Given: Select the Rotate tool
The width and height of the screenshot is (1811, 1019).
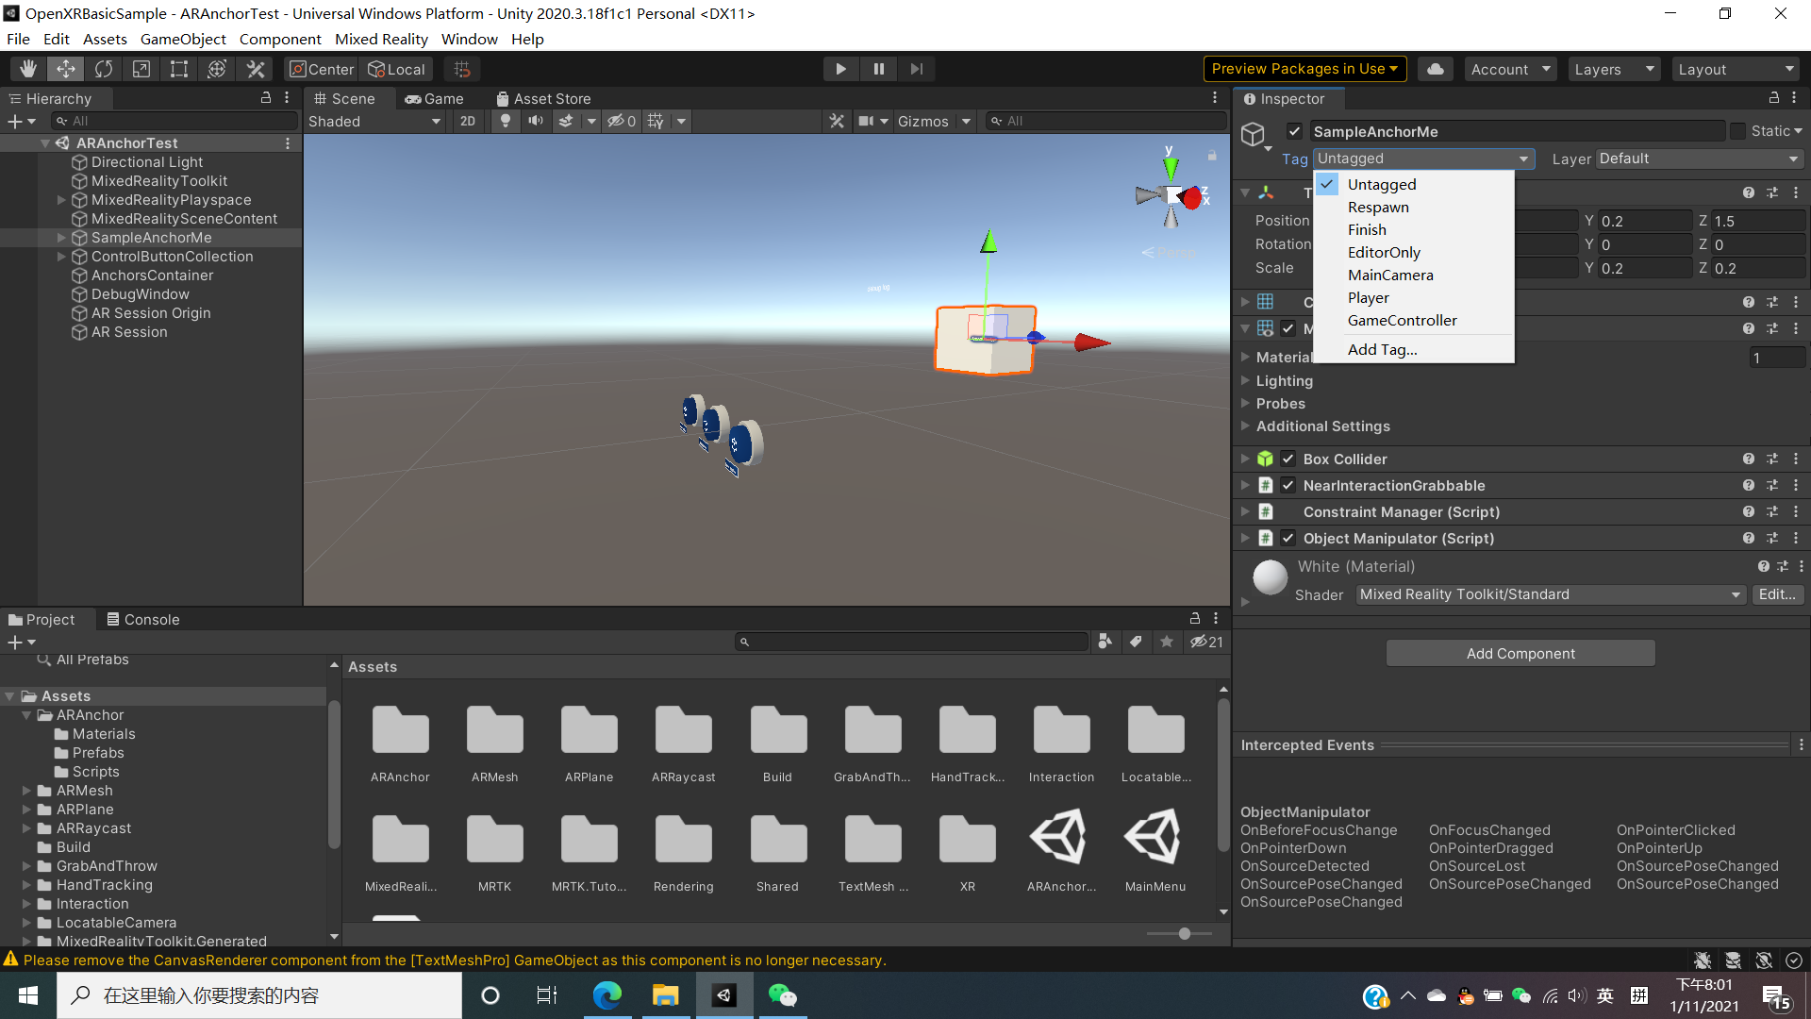Looking at the screenshot, I should click(x=104, y=69).
